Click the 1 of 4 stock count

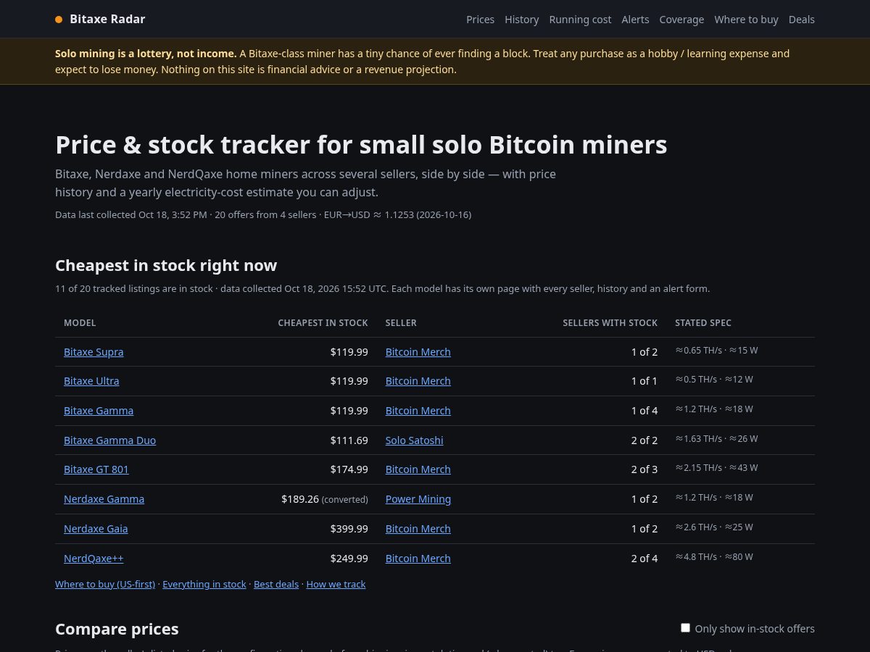[644, 411]
